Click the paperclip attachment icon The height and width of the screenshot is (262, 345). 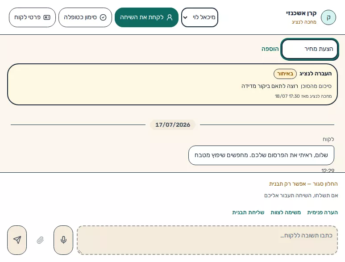pos(40,240)
